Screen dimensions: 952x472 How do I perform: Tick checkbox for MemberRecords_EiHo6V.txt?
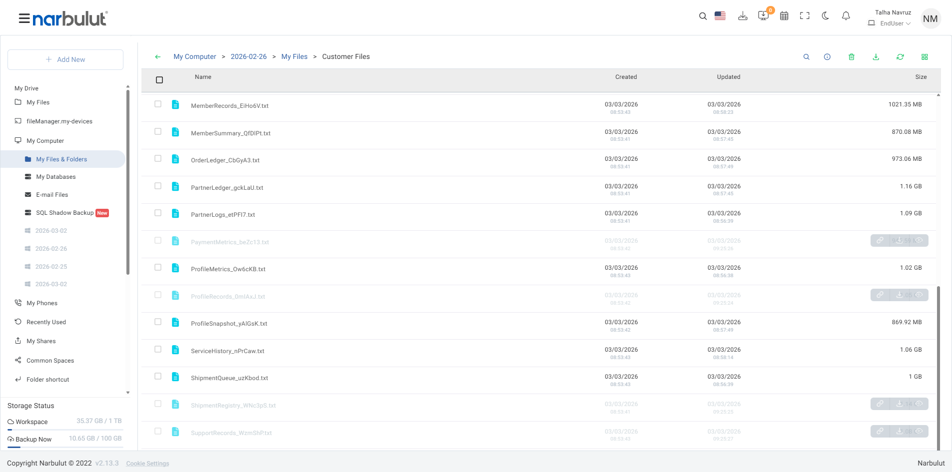click(158, 104)
